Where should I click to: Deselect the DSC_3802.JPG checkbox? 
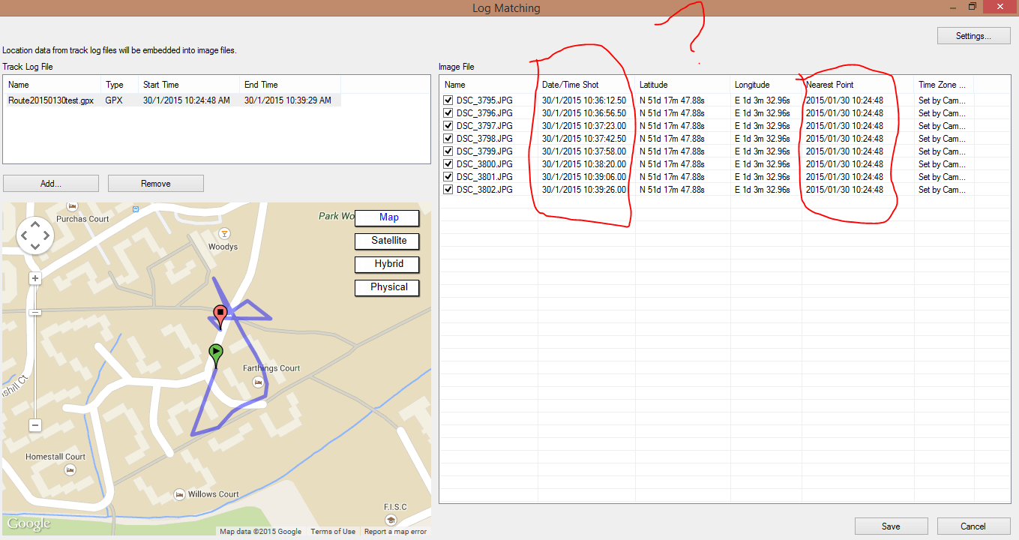(448, 190)
